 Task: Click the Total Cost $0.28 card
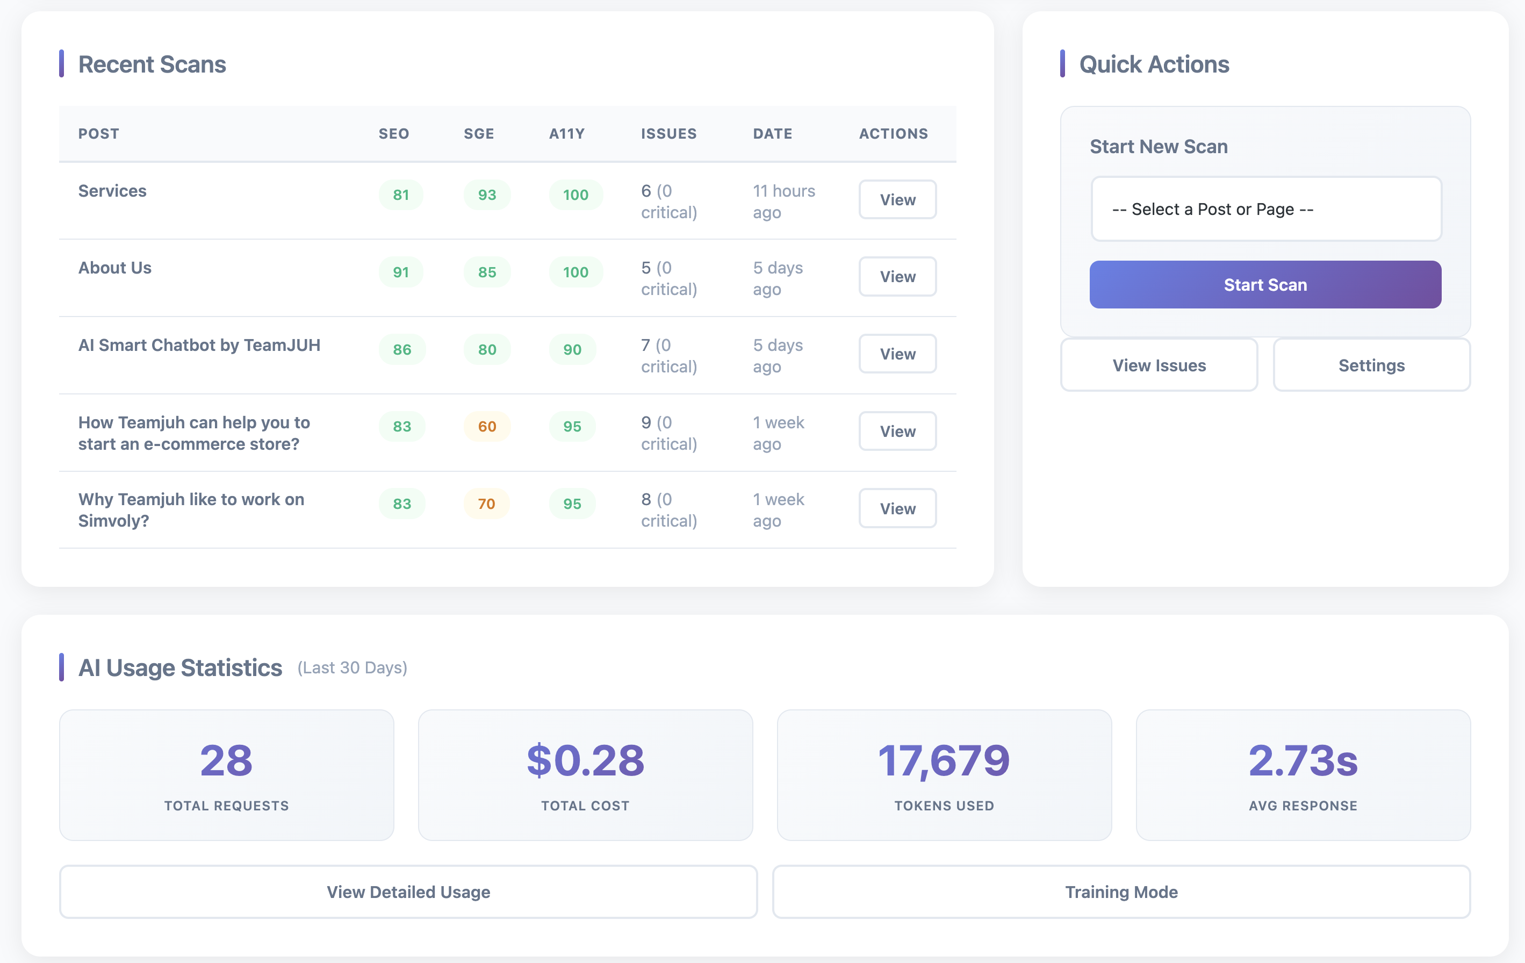click(585, 775)
